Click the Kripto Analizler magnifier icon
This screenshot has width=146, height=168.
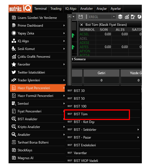(x=14, y=127)
